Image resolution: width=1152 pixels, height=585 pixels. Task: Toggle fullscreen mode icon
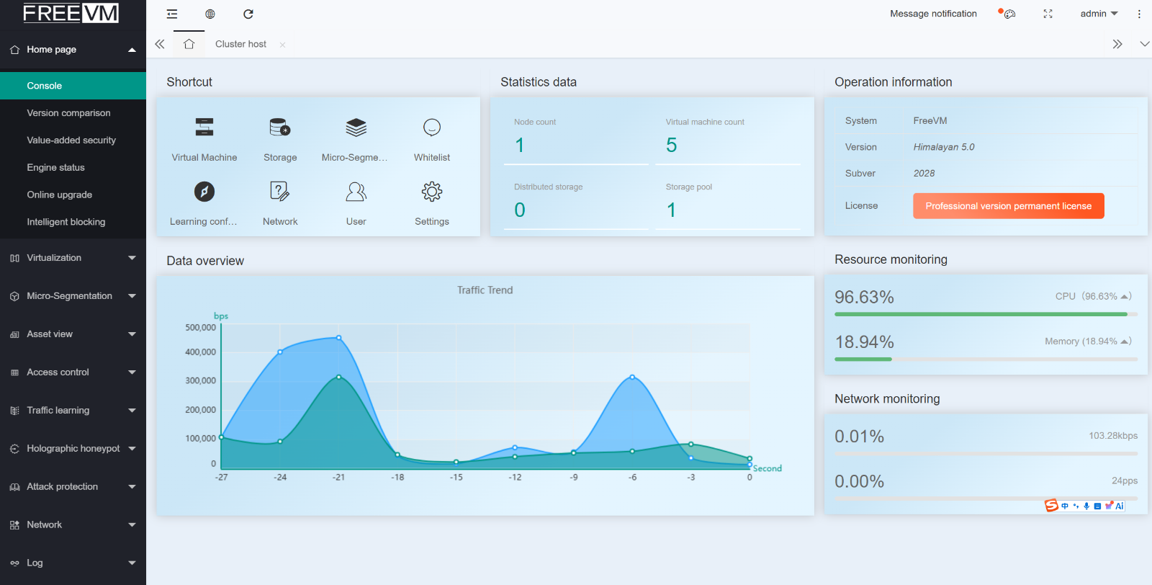(1048, 14)
